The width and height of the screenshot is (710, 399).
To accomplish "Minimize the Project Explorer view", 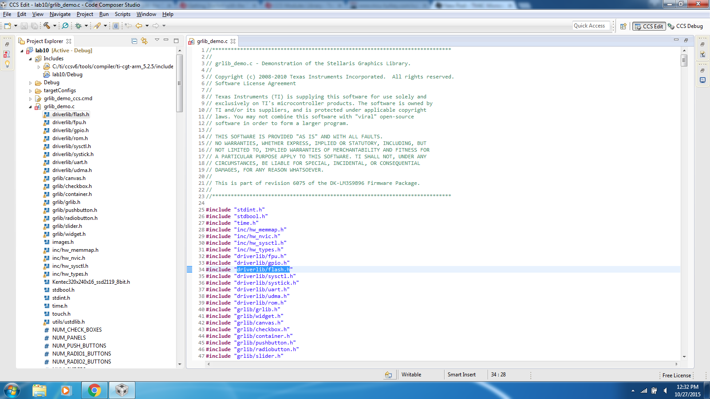I will click(x=166, y=40).
